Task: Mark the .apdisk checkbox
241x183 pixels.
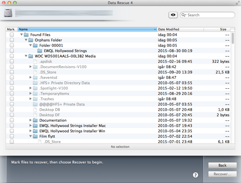Action: (12, 62)
